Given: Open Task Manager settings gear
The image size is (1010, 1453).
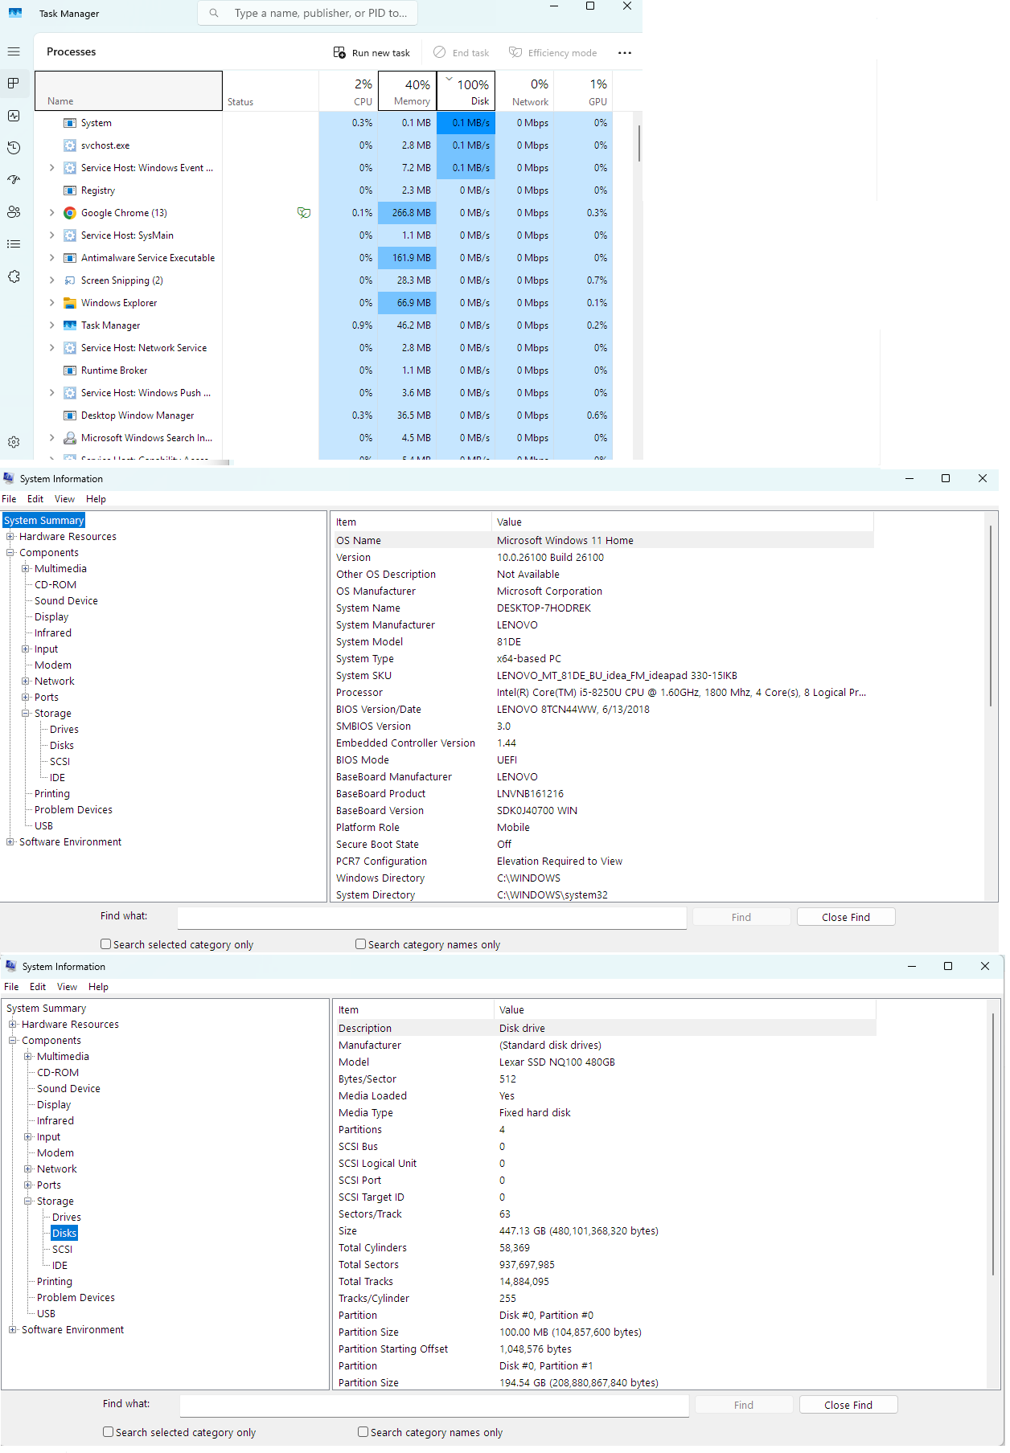Looking at the screenshot, I should 14,442.
